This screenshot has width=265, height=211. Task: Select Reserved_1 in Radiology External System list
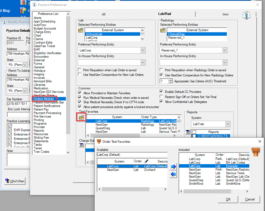tap(197, 38)
